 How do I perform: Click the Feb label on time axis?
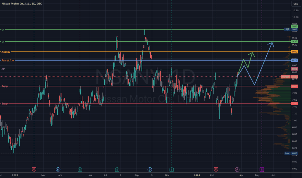tap(212, 175)
